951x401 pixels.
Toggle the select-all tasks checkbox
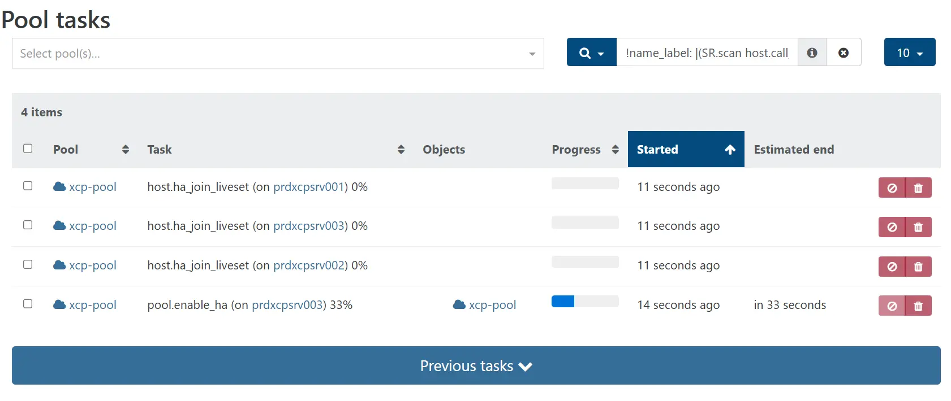coord(28,149)
